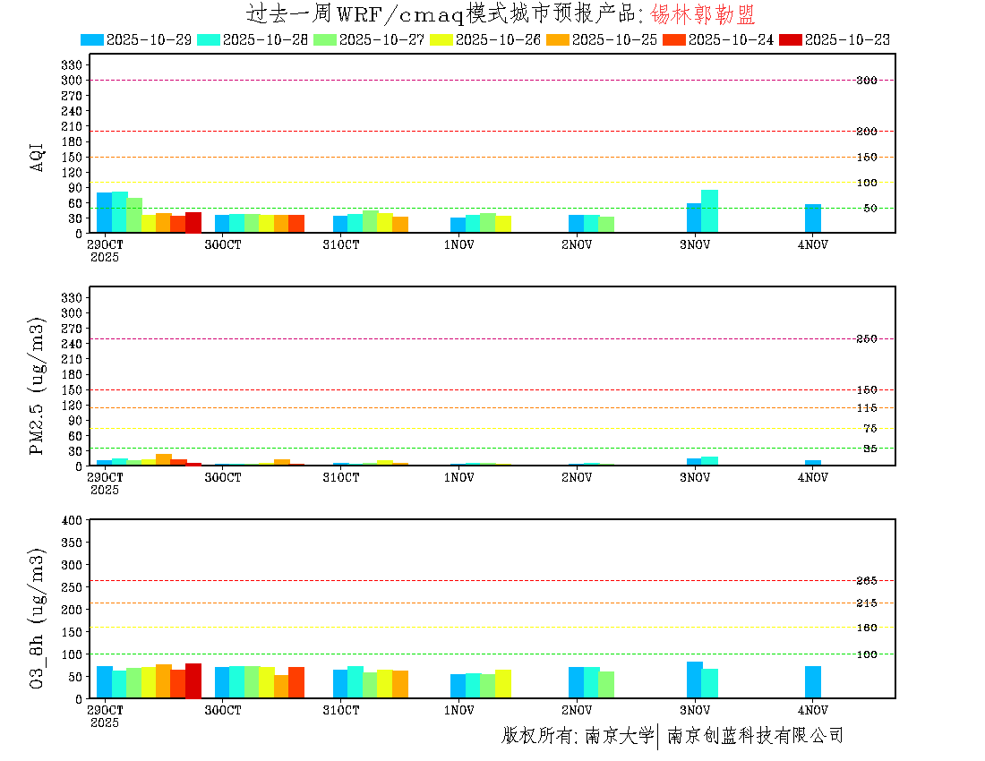
Task: Click the 2025-10-29 blue legend swatch
Action: (92, 39)
